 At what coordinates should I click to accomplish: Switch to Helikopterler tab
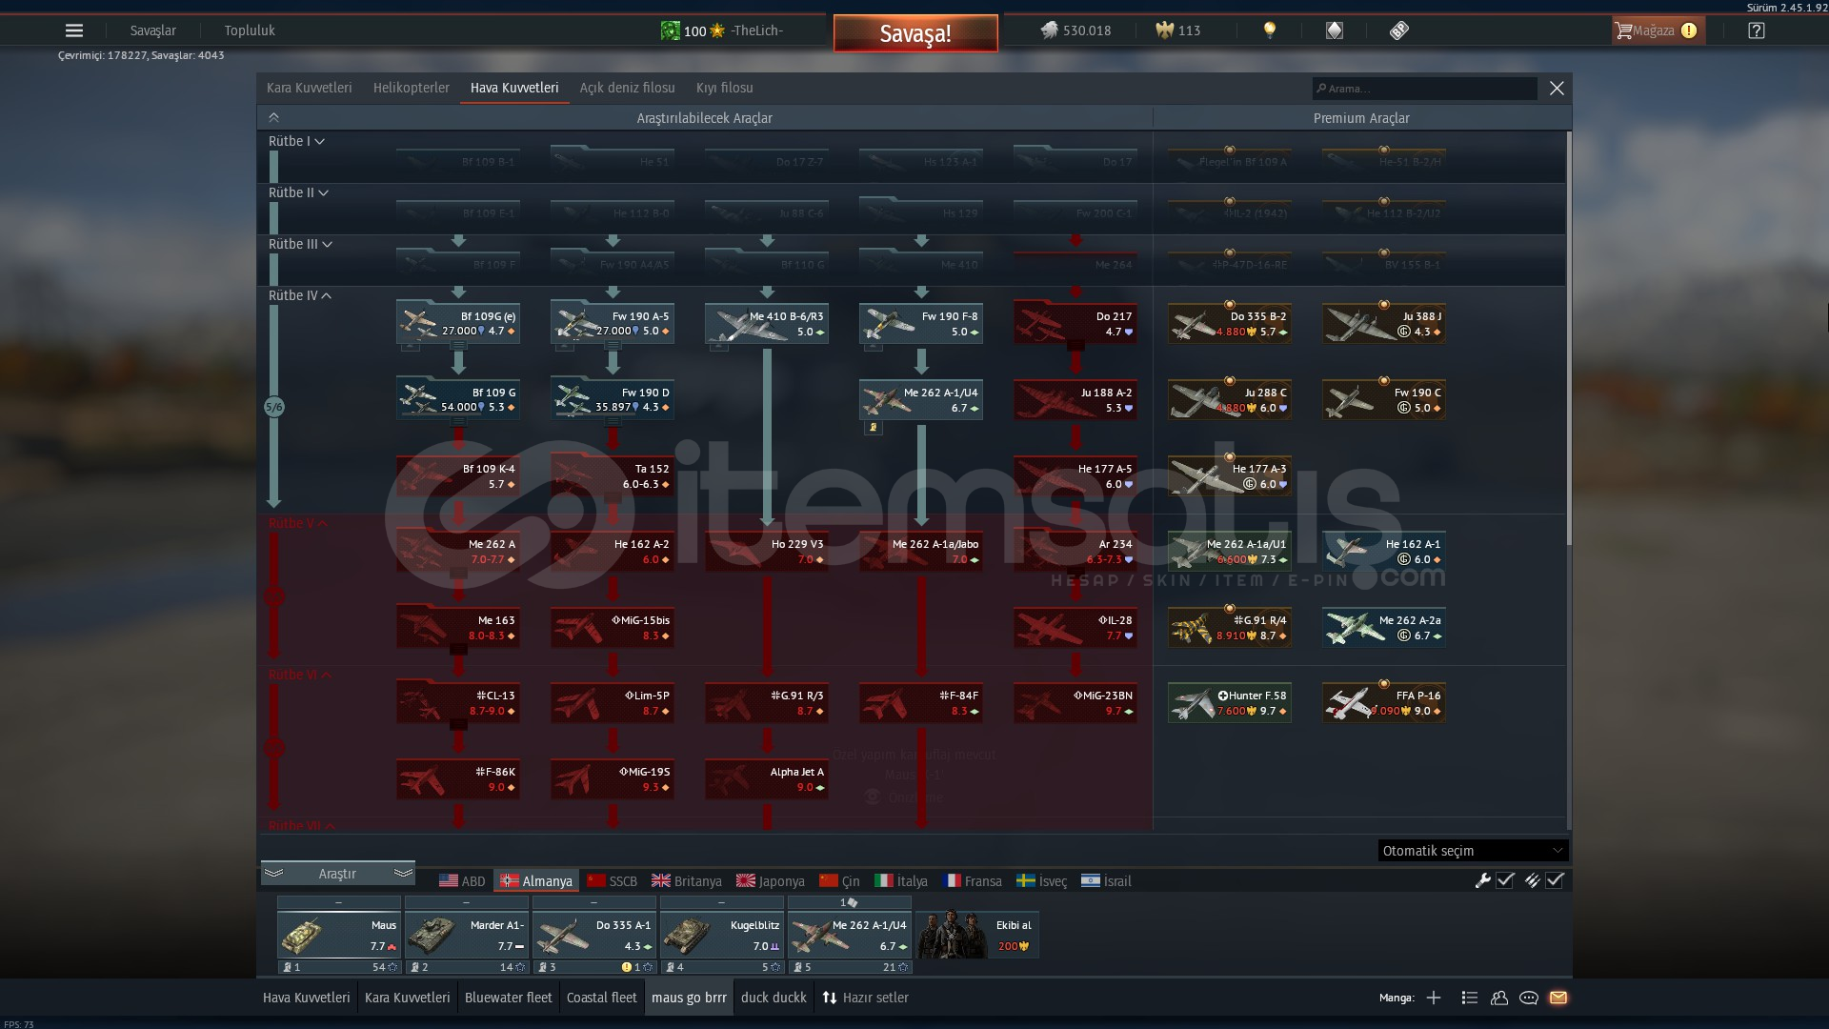[x=411, y=88]
